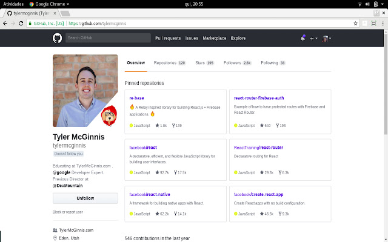Open the facebook/react repository link
388x242 pixels.
[143, 148]
